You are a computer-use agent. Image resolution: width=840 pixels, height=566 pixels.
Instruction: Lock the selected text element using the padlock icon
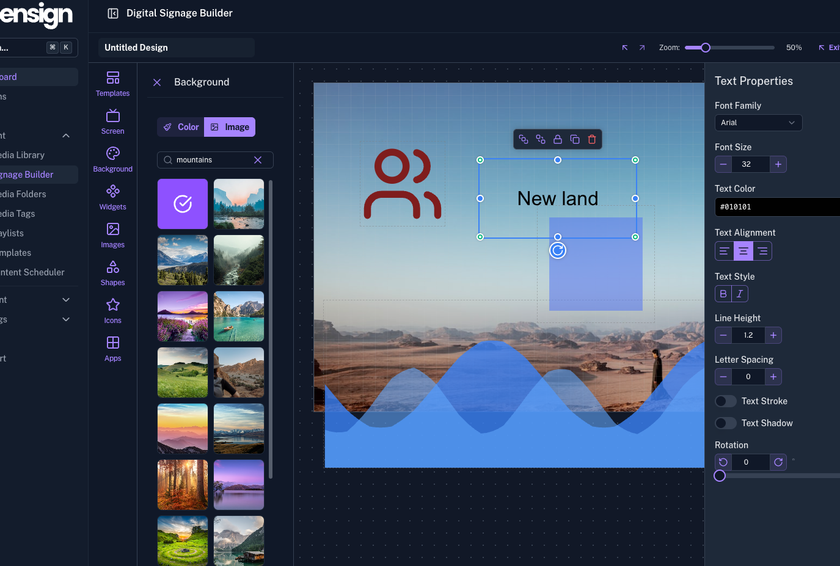pyautogui.click(x=557, y=139)
